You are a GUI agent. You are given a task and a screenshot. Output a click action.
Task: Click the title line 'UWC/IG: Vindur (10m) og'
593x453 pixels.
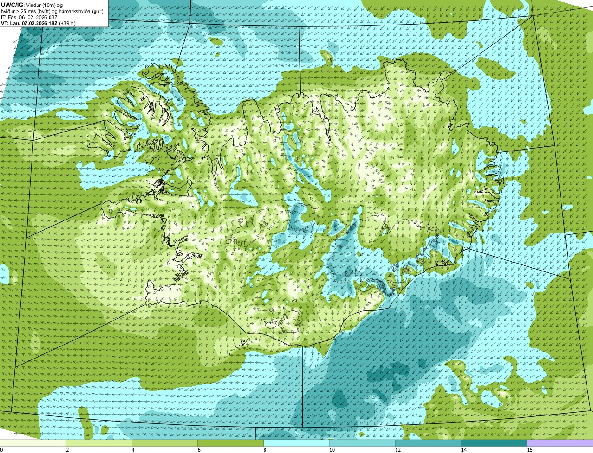coord(32,5)
